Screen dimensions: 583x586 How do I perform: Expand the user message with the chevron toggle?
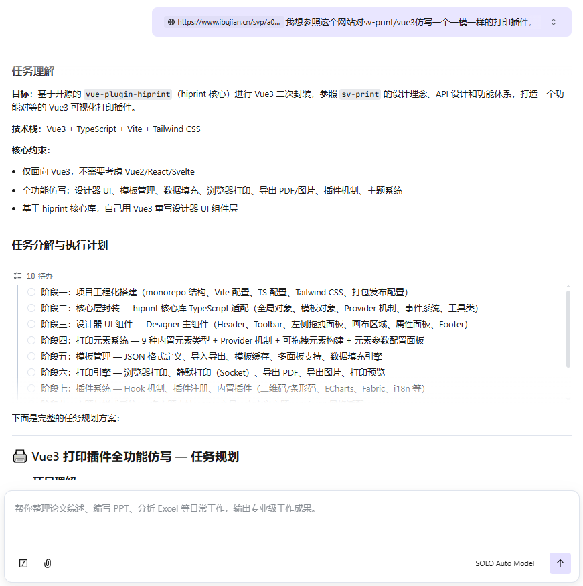coord(554,22)
